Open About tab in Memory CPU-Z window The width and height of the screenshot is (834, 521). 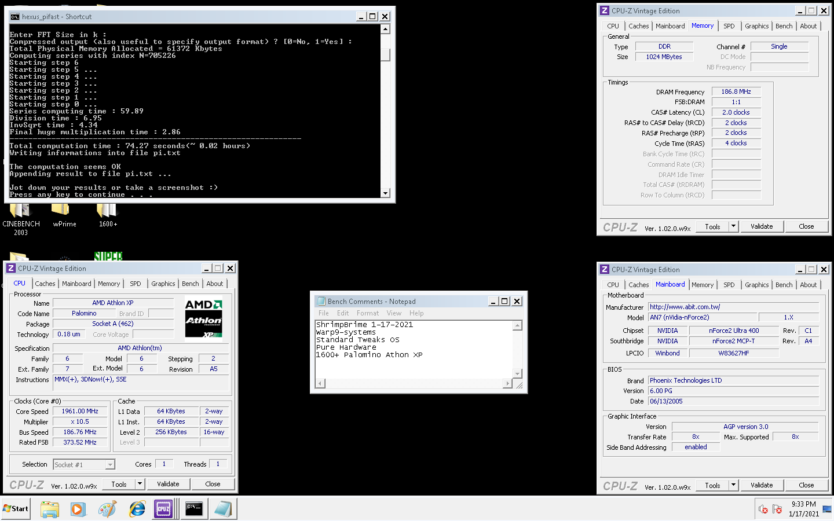(x=809, y=26)
